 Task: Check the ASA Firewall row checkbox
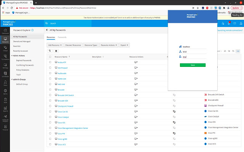click(x=50, y=68)
